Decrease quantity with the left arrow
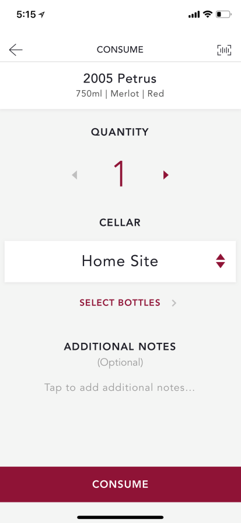241x523 pixels. (75, 175)
